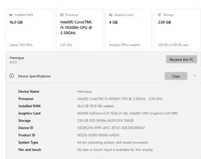Click the Device Specifications info icon
Image resolution: width=201 pixels, height=159 pixels.
[x=12, y=76]
